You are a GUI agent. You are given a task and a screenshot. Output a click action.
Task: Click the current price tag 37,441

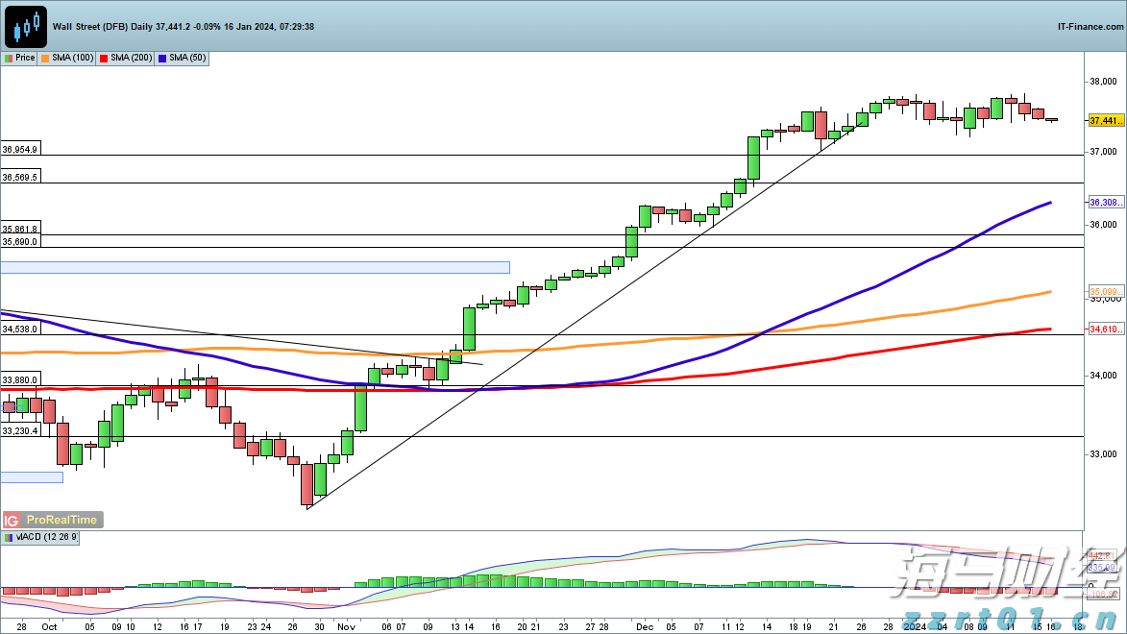pyautogui.click(x=1105, y=120)
